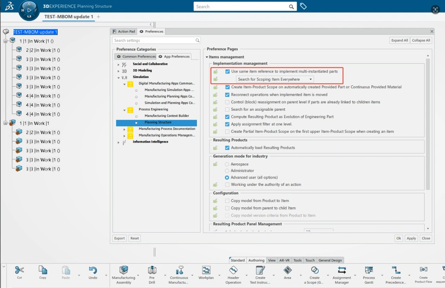Toggle Compute Resulting Product as Evolution of Engineering Part
This screenshot has width=445, height=288.
[x=227, y=117]
